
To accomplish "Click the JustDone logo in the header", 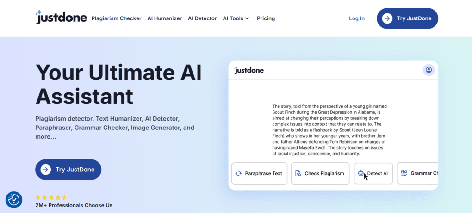I will [61, 17].
